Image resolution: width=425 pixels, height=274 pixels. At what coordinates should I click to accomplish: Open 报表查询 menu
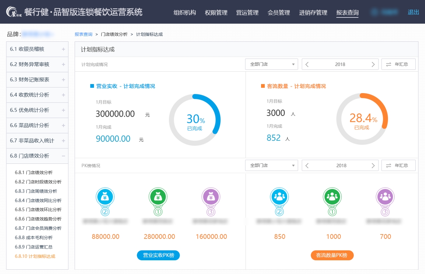(347, 12)
